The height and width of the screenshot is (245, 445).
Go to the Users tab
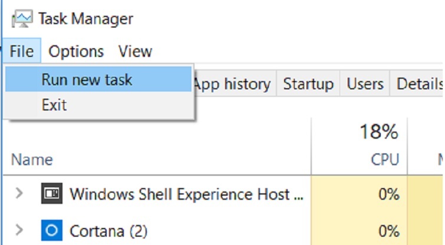pyautogui.click(x=365, y=84)
